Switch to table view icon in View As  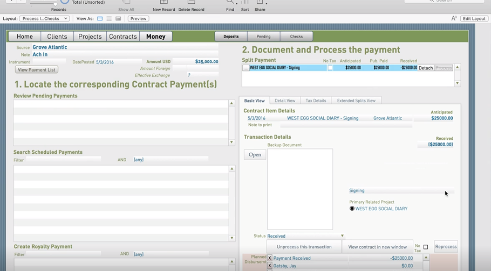pyautogui.click(x=118, y=19)
